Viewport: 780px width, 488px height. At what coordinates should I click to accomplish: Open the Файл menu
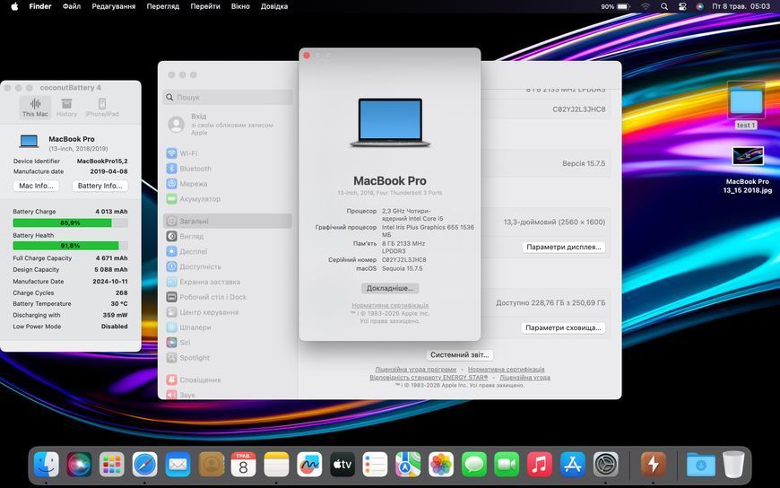click(72, 6)
